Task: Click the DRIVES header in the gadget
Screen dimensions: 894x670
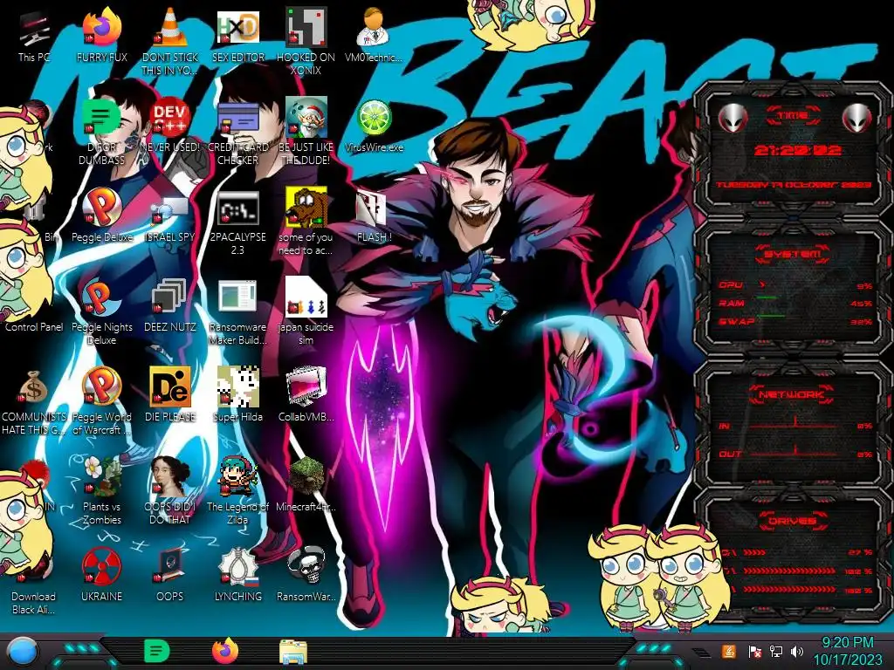Action: point(793,521)
